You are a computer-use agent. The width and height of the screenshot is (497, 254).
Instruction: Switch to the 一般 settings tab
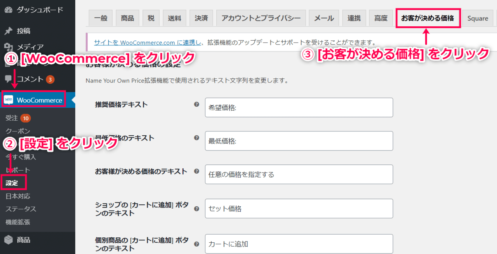click(101, 18)
